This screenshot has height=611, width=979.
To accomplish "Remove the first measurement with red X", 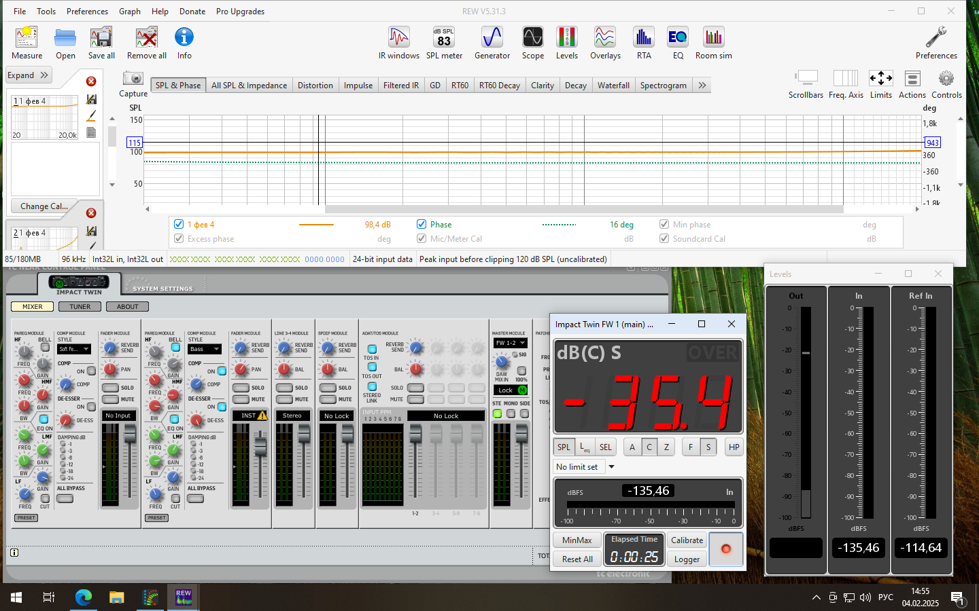I will point(91,81).
